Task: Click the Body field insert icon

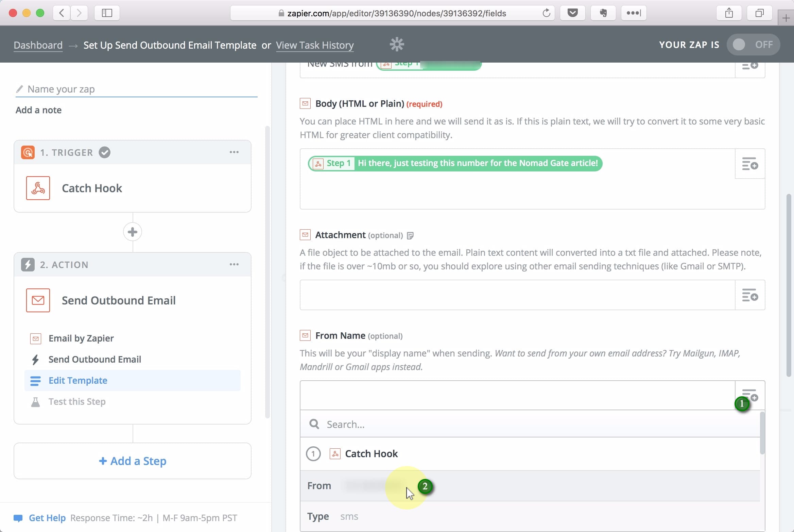Action: click(749, 165)
